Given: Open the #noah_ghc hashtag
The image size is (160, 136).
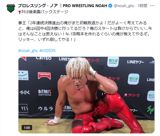Looking at the screenshot, I should (x=28, y=51).
